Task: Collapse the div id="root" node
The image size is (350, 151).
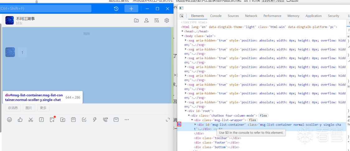Action: 186,111
